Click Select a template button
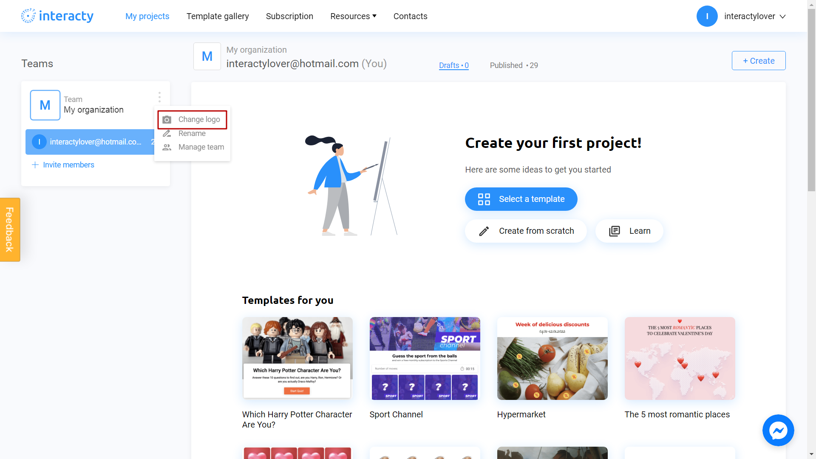 point(521,199)
